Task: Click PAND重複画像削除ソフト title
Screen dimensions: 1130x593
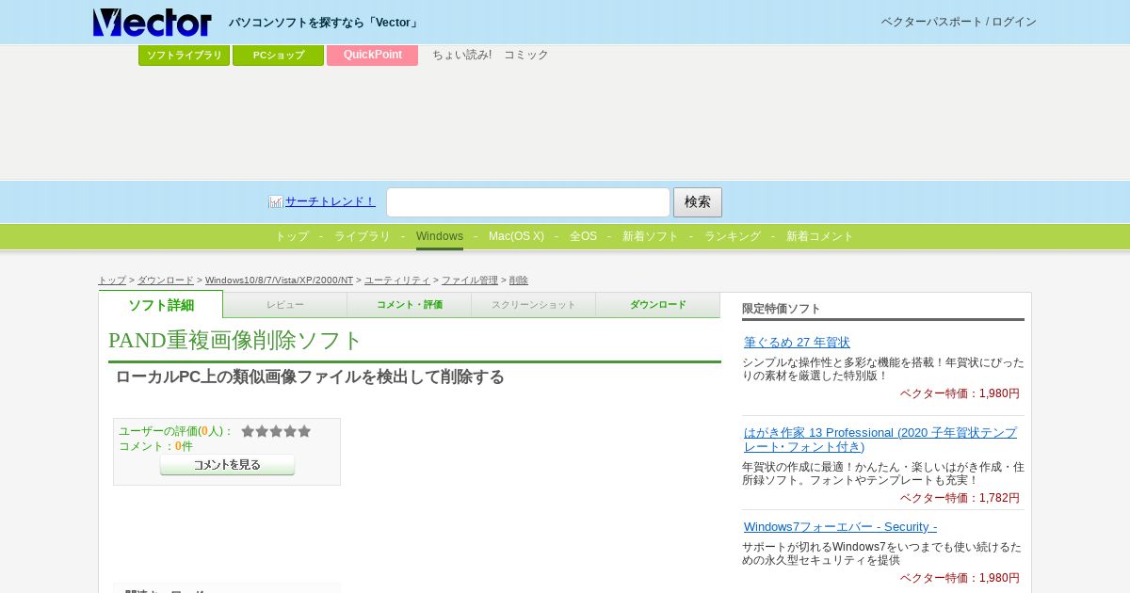Action: point(235,341)
